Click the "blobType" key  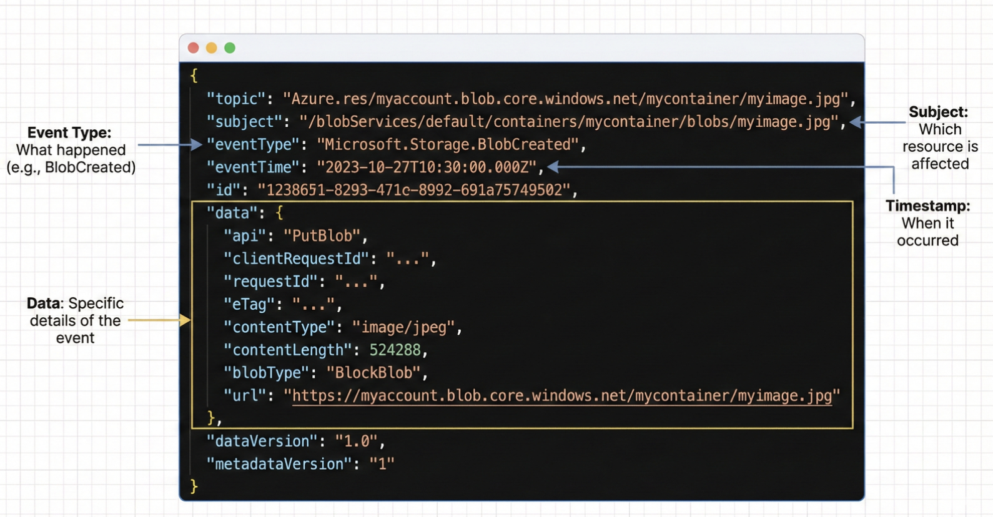265,373
